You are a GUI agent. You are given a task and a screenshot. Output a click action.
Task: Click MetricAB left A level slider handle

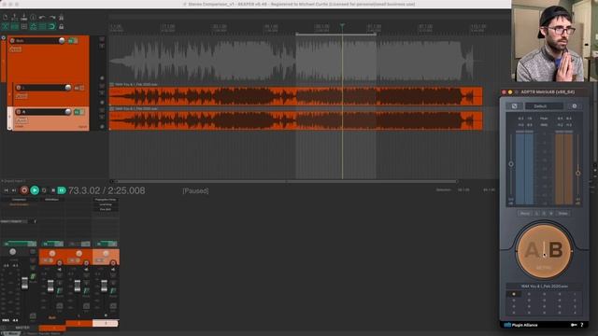[511, 164]
